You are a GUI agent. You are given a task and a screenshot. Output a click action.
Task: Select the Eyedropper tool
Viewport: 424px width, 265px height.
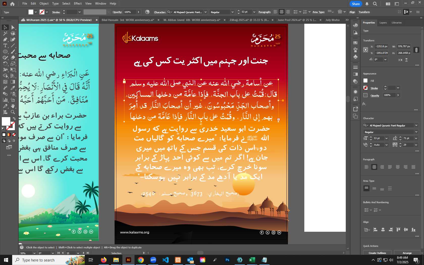[13, 88]
